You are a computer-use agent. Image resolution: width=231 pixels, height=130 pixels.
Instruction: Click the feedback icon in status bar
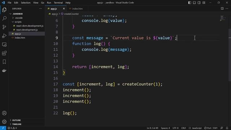[x=222, y=128]
